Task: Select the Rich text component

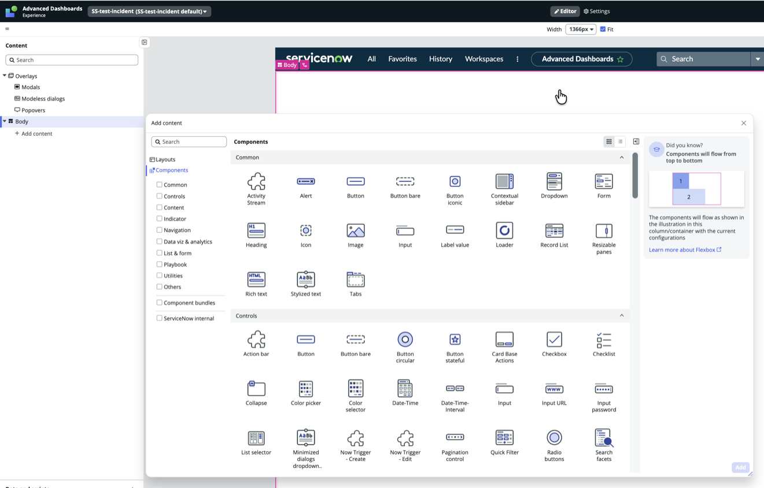Action: click(x=256, y=284)
